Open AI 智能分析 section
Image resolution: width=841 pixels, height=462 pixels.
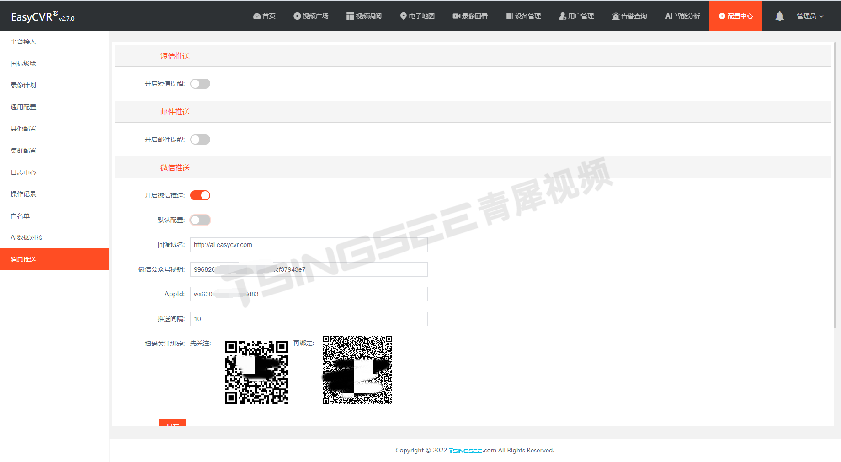coord(682,16)
